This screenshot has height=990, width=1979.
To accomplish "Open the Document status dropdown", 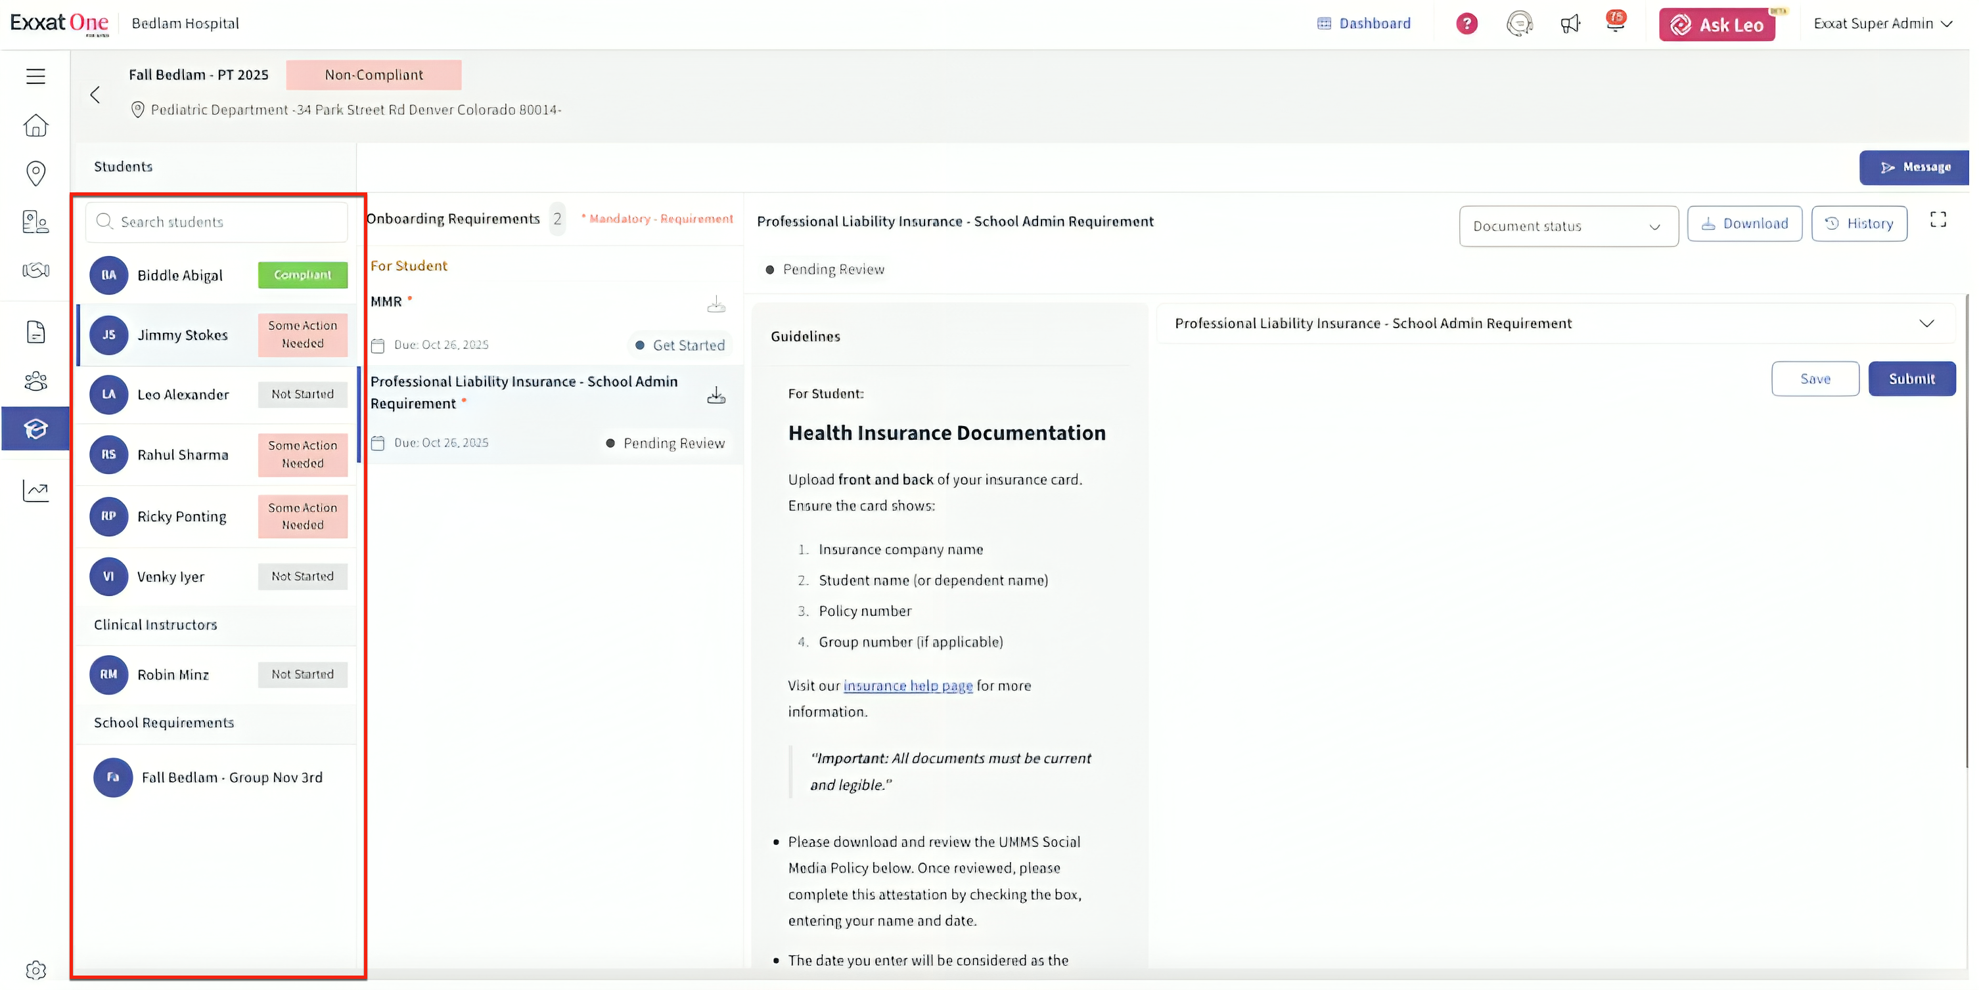I will click(x=1567, y=226).
